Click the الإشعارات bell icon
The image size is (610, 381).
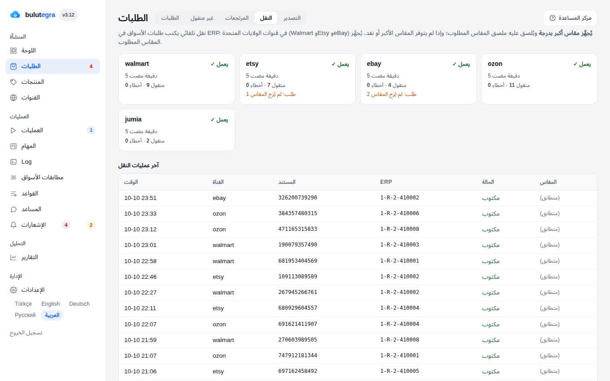pos(13,225)
